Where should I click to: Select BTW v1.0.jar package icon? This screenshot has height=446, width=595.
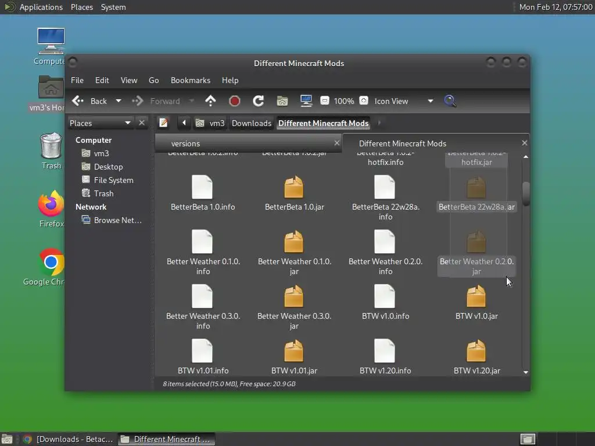coord(476,296)
